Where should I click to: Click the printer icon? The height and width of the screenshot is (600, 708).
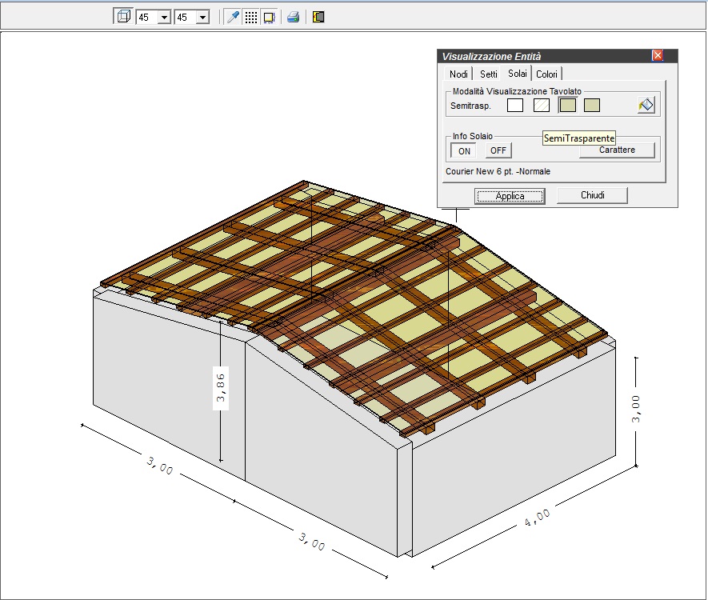click(x=293, y=17)
